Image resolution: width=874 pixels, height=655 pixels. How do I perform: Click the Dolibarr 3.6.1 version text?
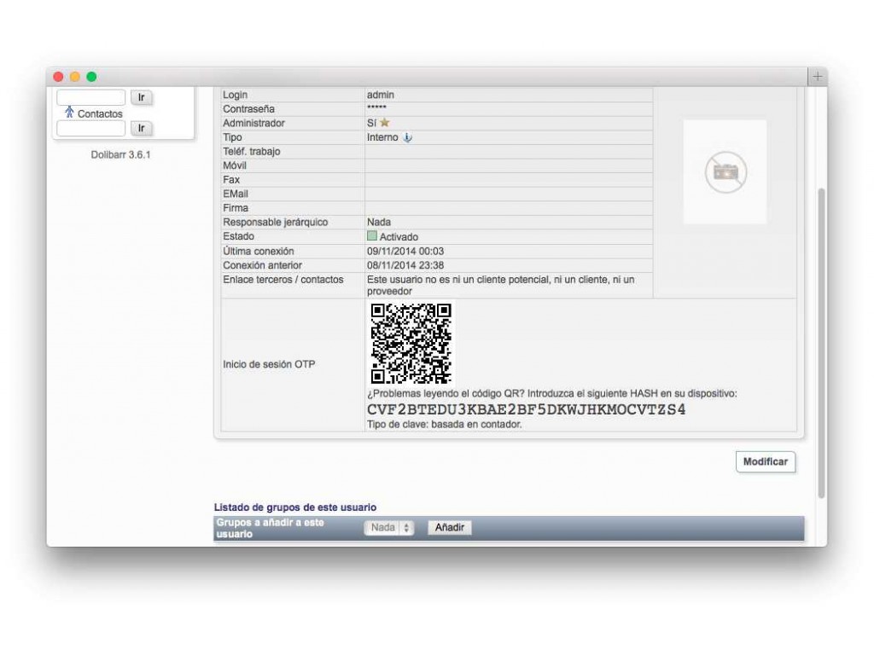(x=120, y=155)
